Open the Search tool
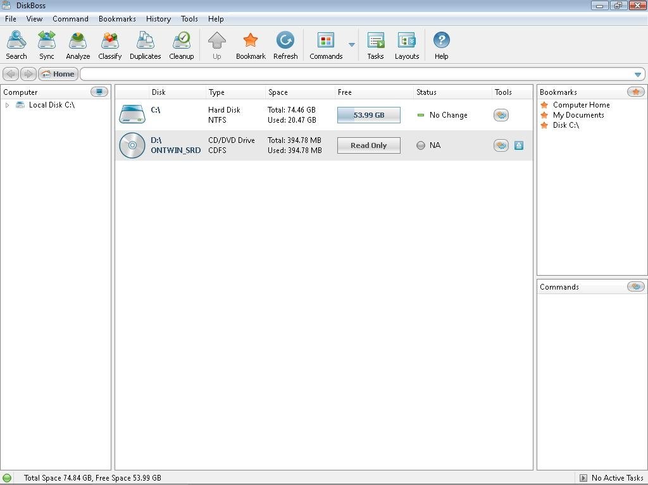 tap(16, 46)
